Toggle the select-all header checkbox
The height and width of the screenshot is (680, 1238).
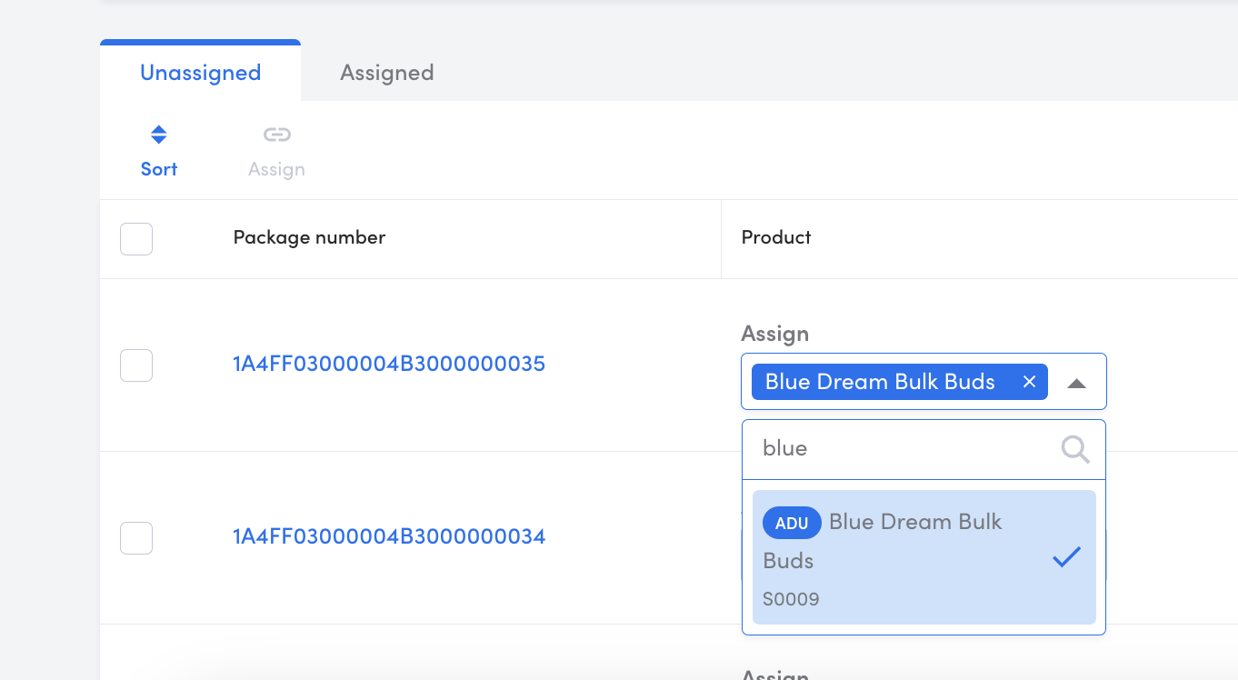tap(136, 239)
